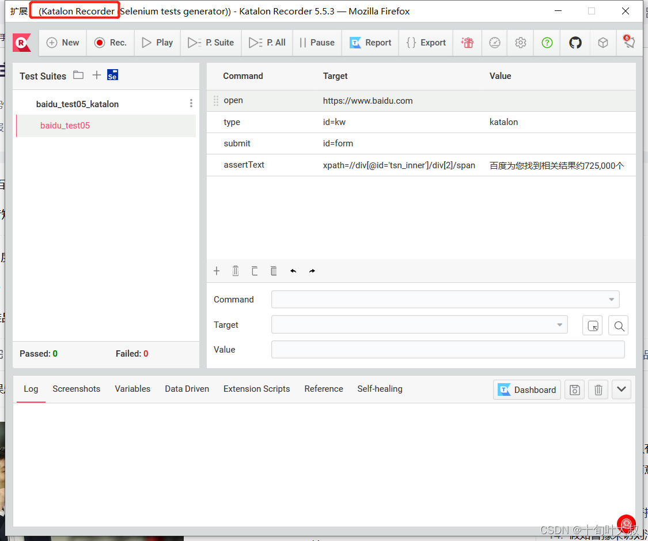
Task: Open the baidu_test05_katalon suite options menu
Action: tap(191, 103)
